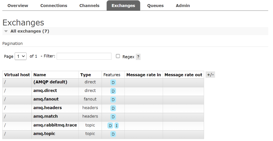This screenshot has width=273, height=141.
Task: Click the durable badge for amq.direct
Action: (113, 91)
